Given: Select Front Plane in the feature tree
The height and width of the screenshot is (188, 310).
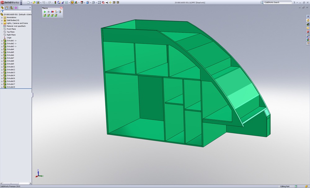Looking at the screenshot, I should coord(11,29).
